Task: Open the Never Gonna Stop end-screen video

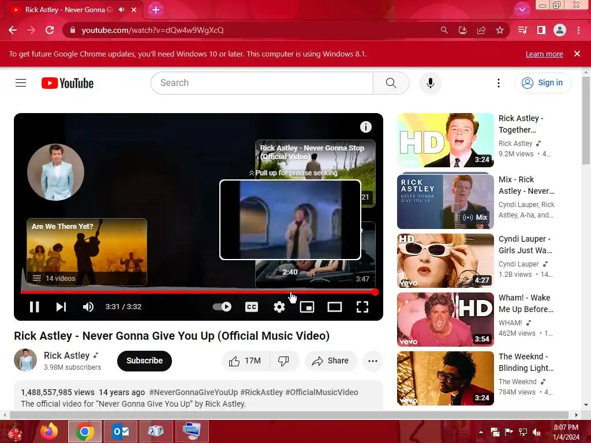Action: [x=315, y=159]
